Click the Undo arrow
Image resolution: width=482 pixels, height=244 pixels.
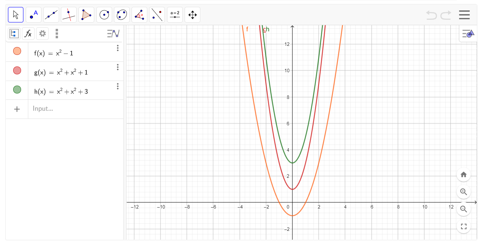[x=431, y=15]
